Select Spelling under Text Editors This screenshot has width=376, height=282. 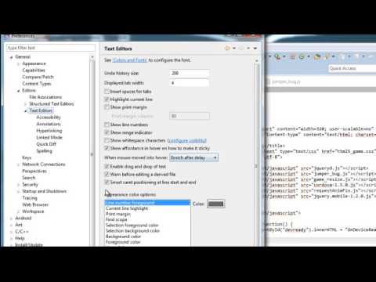click(x=44, y=151)
